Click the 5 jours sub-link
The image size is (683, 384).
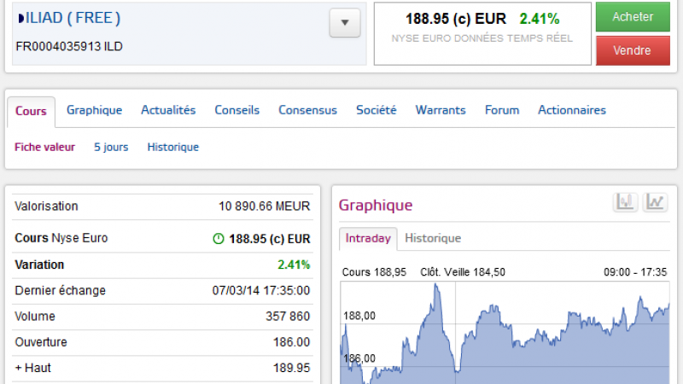[111, 147]
